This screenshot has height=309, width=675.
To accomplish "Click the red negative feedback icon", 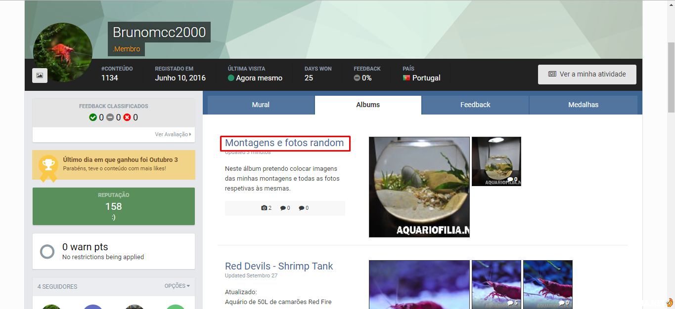I will click(x=127, y=117).
